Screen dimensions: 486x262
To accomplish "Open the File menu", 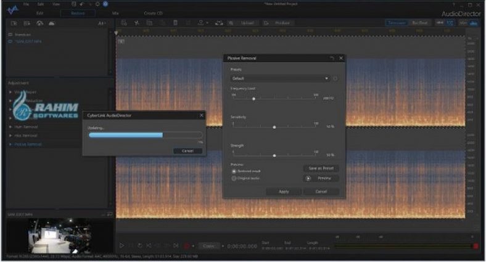I will pos(26,4).
